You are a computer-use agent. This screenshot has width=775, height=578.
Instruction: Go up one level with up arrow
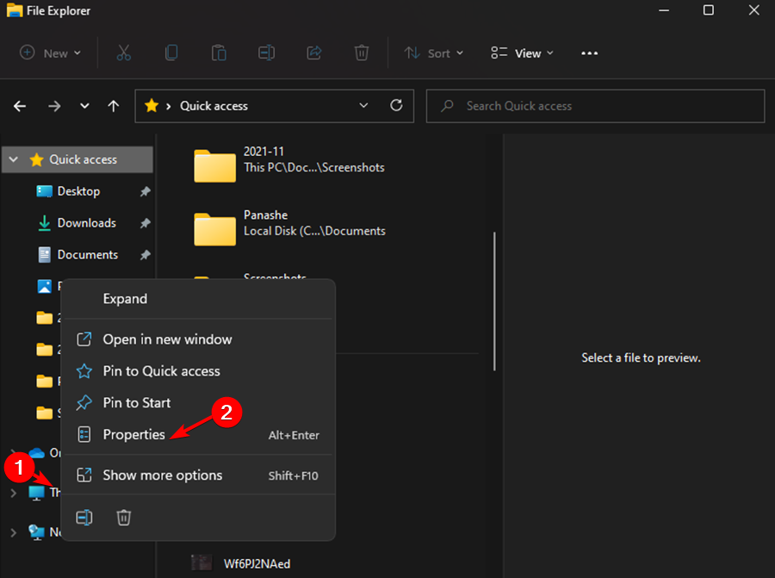(113, 106)
